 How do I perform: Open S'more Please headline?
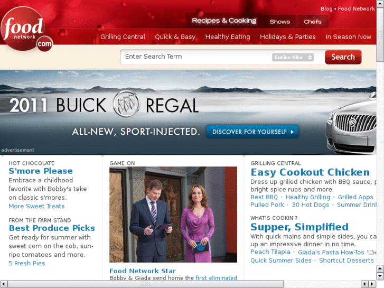pyautogui.click(x=41, y=171)
